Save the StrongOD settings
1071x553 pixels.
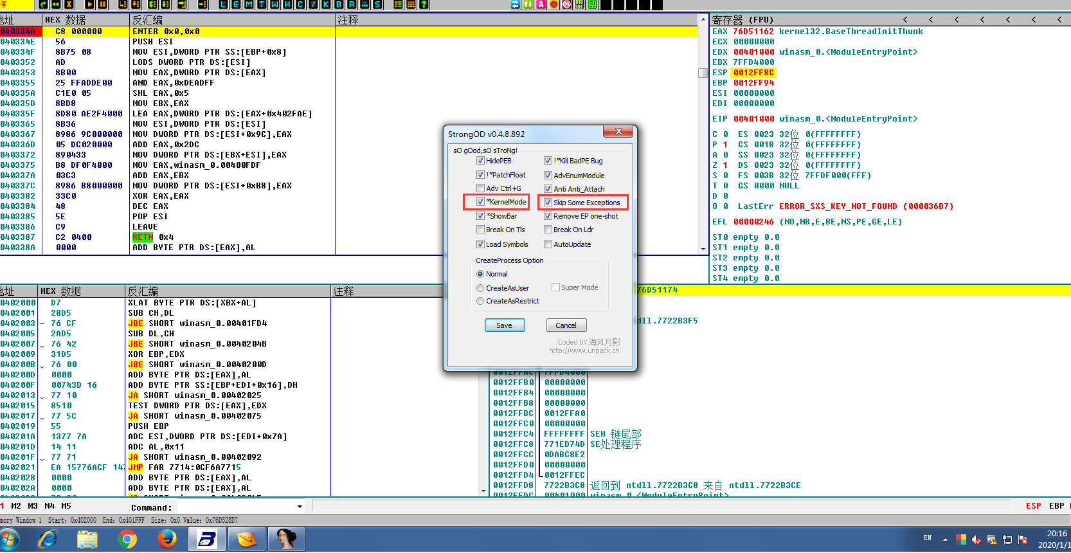(505, 325)
